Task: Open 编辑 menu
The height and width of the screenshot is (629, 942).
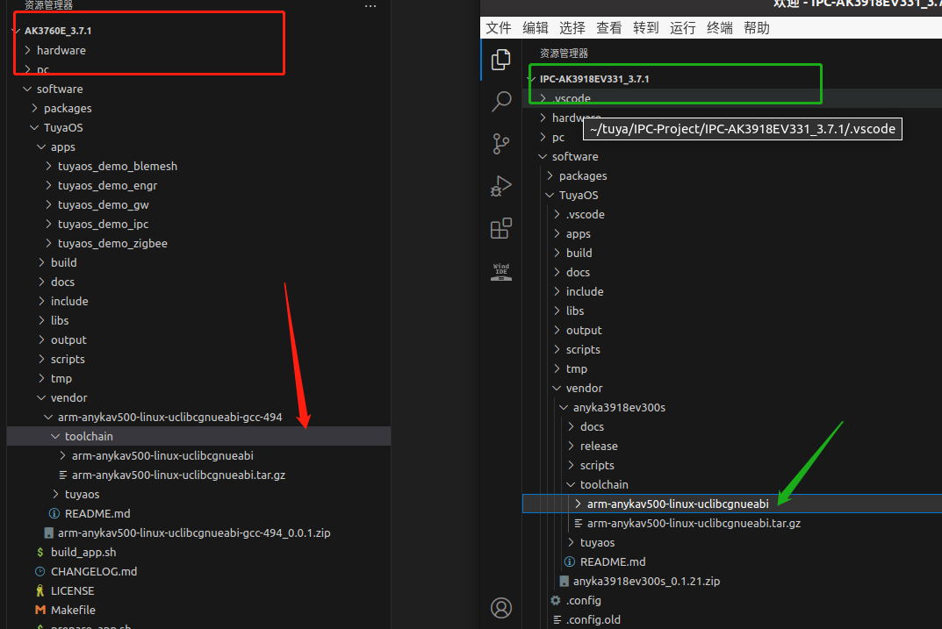Action: (536, 27)
